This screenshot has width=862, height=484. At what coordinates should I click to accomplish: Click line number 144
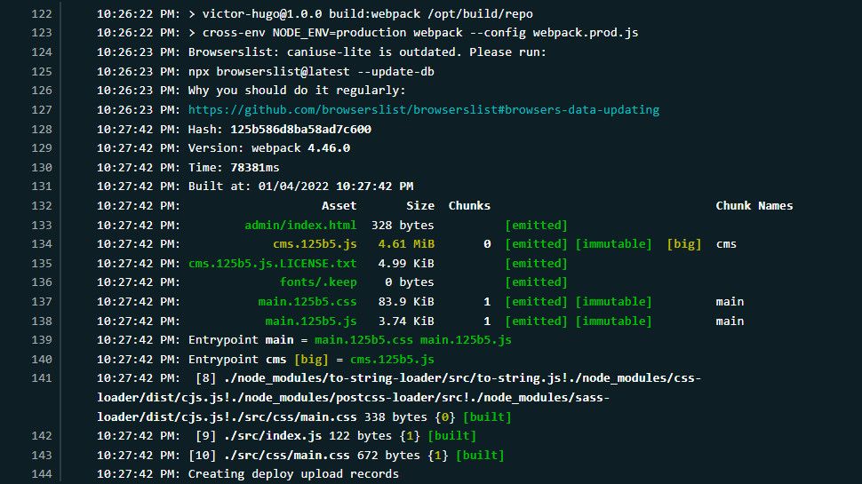42,474
